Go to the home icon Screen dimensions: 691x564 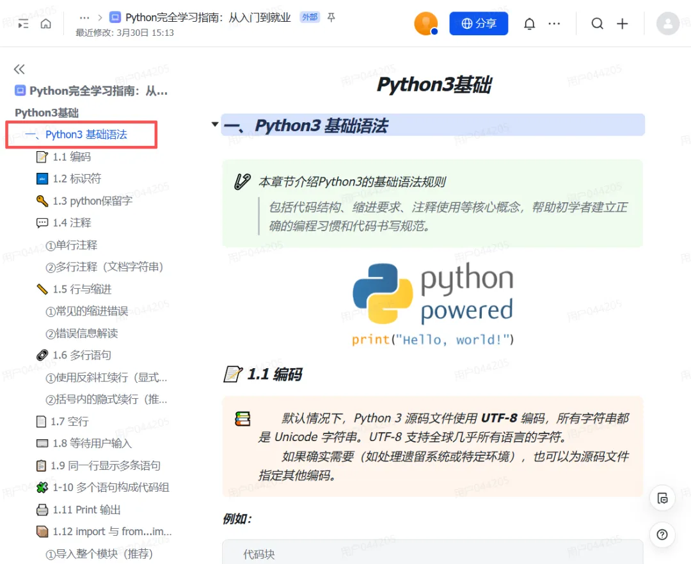46,24
